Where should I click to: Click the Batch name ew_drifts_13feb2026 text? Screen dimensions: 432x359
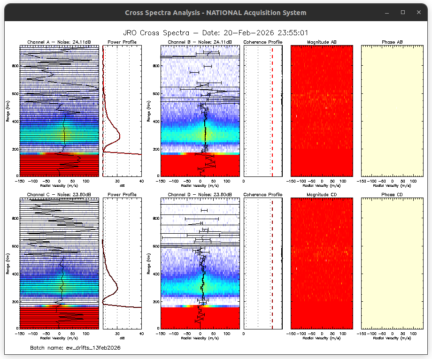click(75, 348)
